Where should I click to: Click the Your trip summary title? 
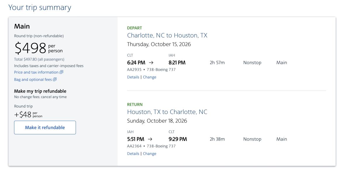(x=40, y=8)
